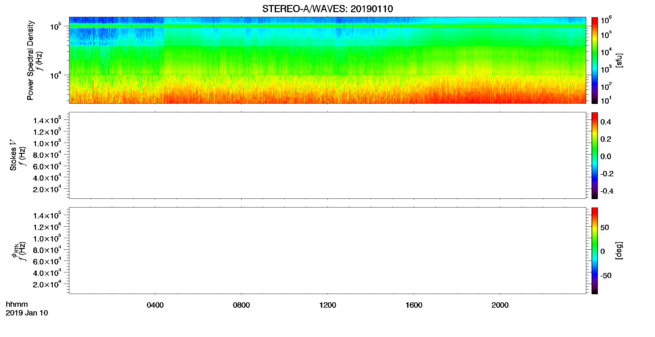Click the 2000 time tick label
This screenshot has width=655, height=337.
500,305
